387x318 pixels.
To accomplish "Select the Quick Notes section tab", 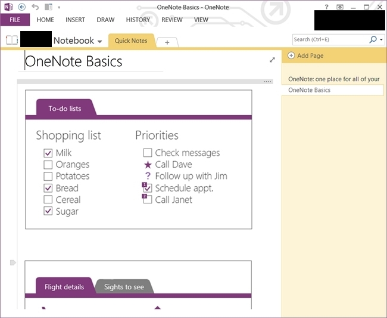I will pyautogui.click(x=131, y=41).
